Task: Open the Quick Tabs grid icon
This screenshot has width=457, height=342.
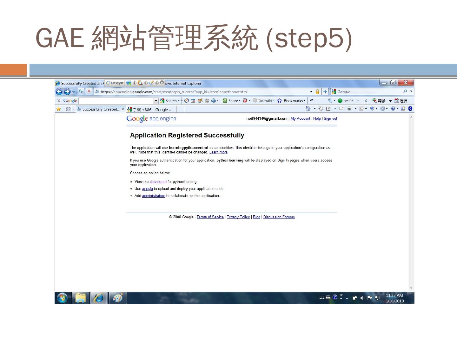Action: pos(68,109)
